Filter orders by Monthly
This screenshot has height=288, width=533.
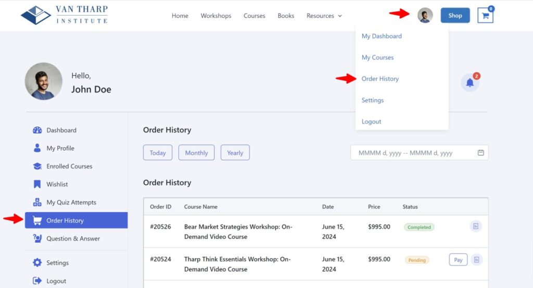coord(196,152)
